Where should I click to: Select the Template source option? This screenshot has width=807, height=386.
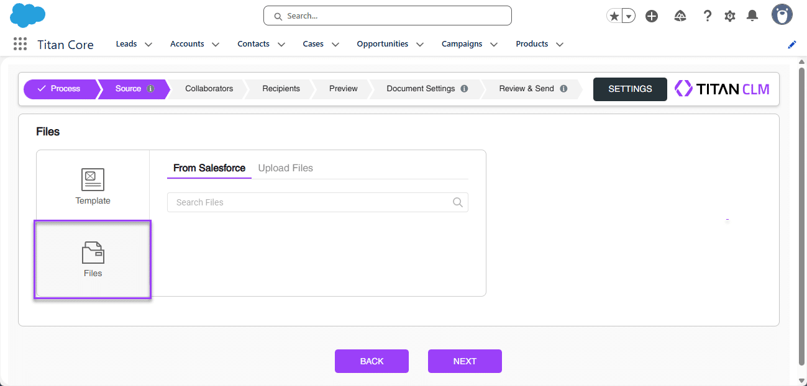coord(93,186)
